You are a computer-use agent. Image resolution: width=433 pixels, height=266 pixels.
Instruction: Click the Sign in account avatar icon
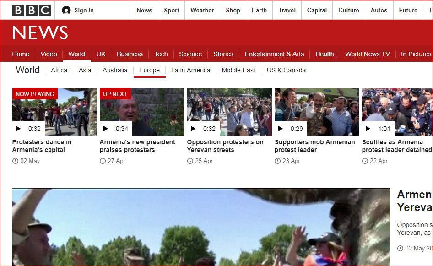pyautogui.click(x=66, y=10)
